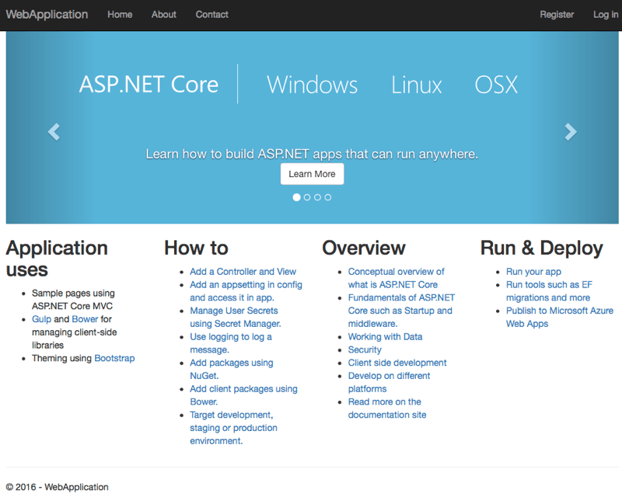The height and width of the screenshot is (504, 622).
Task: Click the Overview heading
Action: [364, 248]
